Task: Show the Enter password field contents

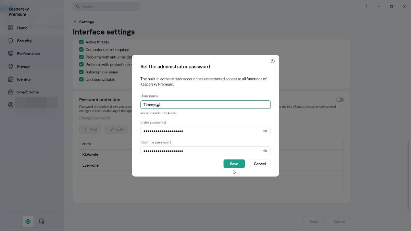Action: pos(265,131)
